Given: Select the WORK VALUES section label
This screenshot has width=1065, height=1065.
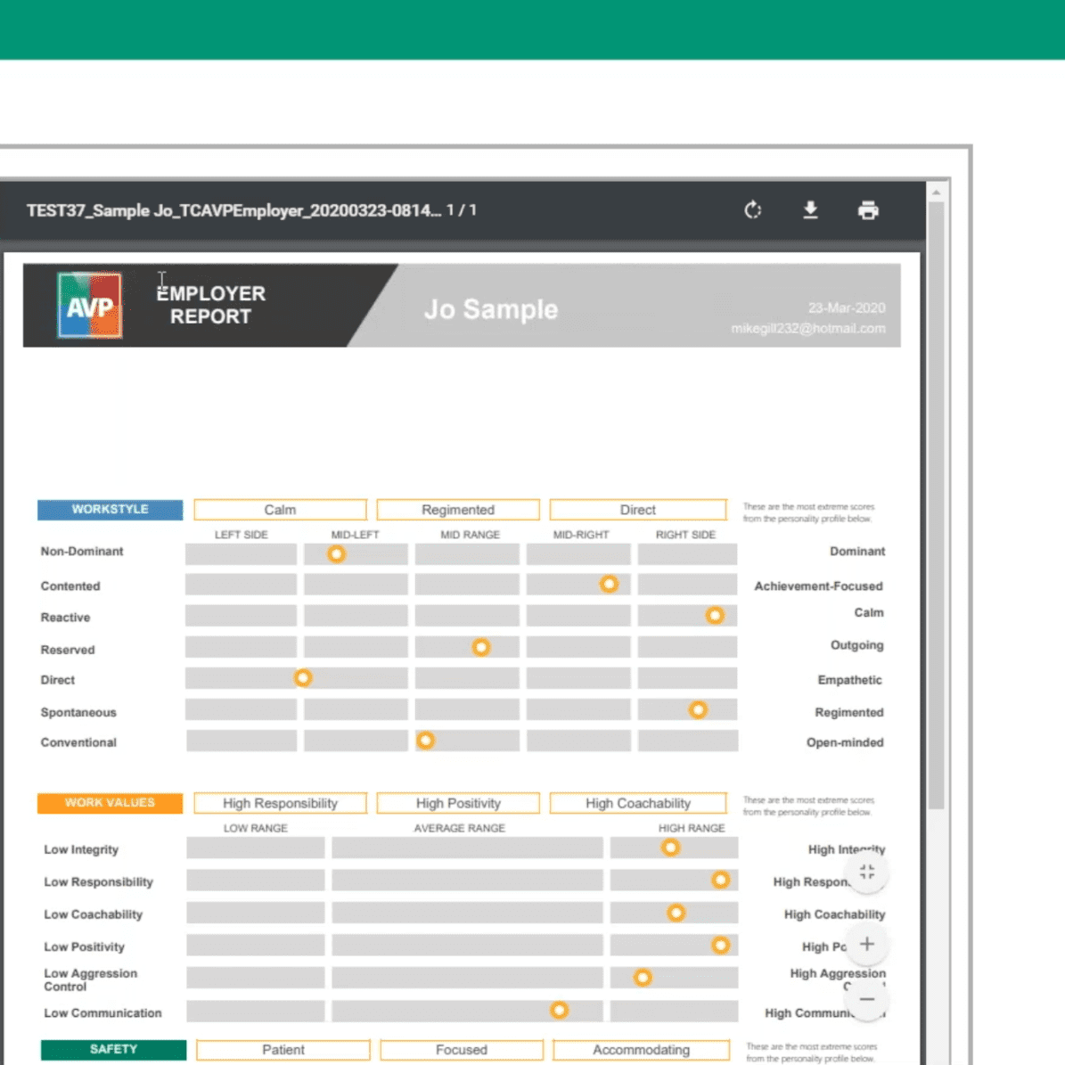Looking at the screenshot, I should click(110, 803).
